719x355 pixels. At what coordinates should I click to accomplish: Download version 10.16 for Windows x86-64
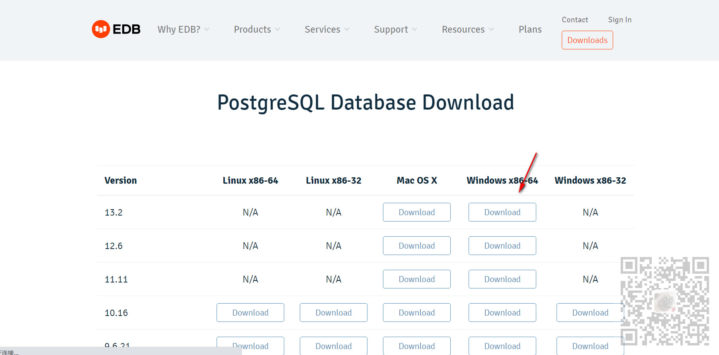pyautogui.click(x=502, y=312)
